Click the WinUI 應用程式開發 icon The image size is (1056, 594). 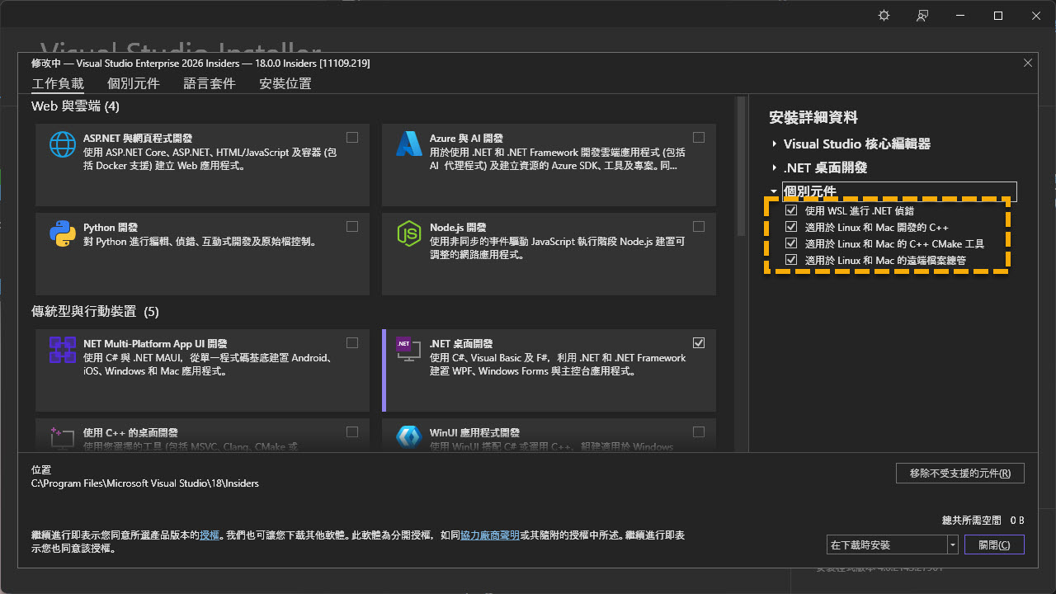(409, 437)
